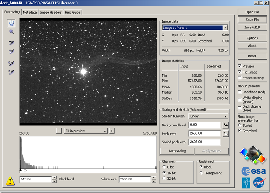Click the background level picker icon
The height and width of the screenshot is (193, 270).
click(x=226, y=125)
